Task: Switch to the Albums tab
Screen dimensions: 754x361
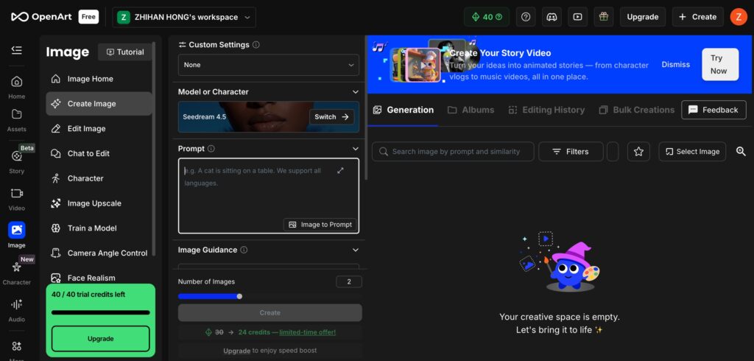Action: point(471,110)
